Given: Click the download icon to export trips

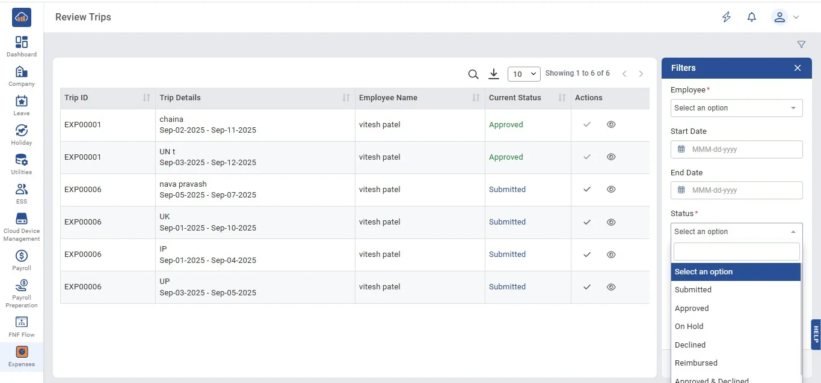Looking at the screenshot, I should (494, 74).
